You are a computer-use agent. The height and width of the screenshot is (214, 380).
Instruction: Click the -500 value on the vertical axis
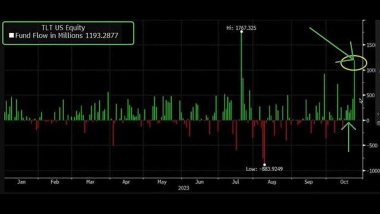click(x=372, y=146)
